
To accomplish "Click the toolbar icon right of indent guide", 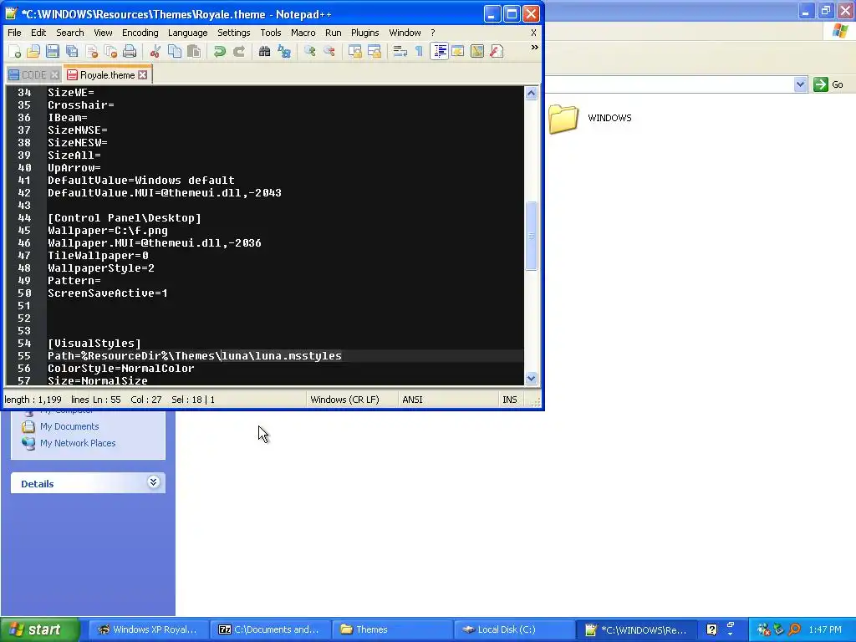I will coord(458,51).
